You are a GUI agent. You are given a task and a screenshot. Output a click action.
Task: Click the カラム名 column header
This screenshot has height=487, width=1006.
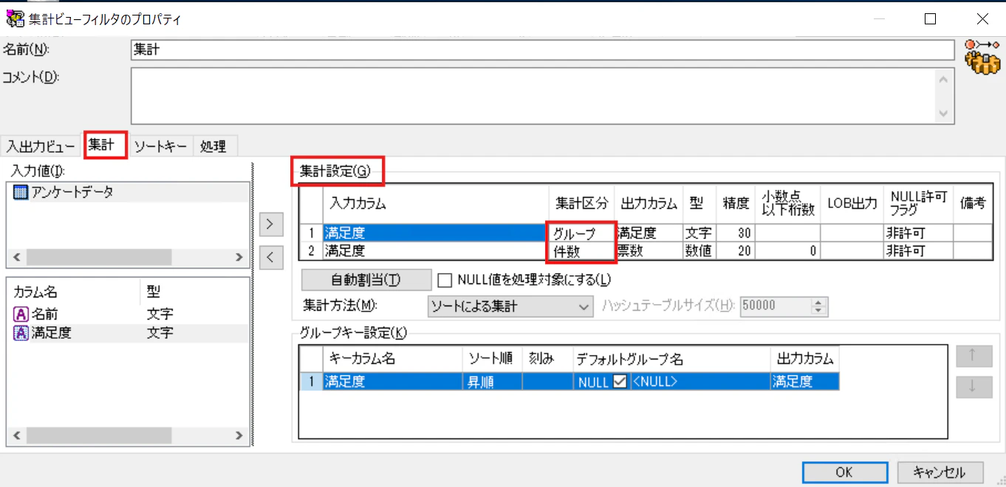(72, 291)
